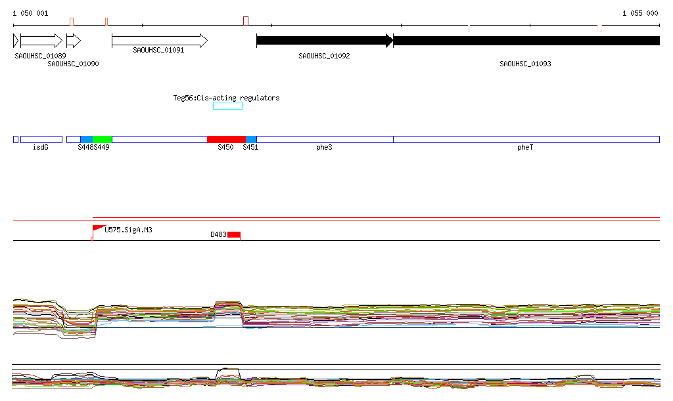Click the pheS segment bar

point(325,140)
